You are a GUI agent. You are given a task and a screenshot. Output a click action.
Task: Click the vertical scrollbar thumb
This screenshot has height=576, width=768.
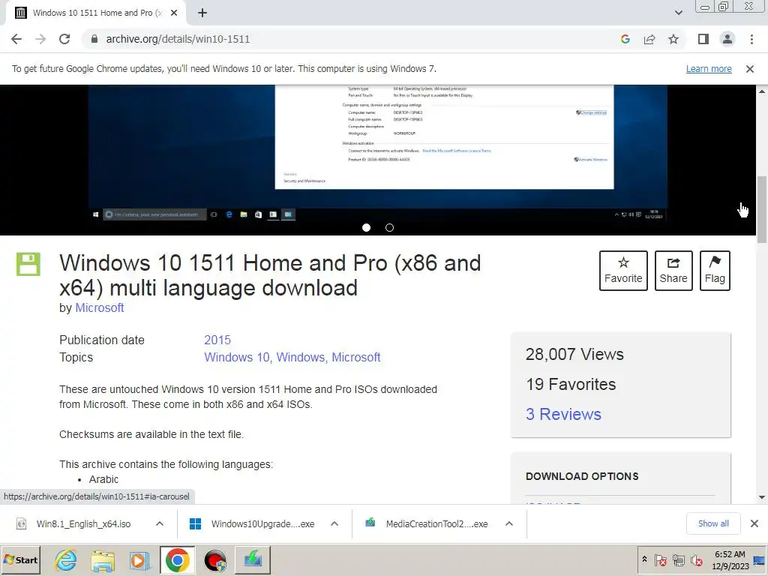coord(762,209)
